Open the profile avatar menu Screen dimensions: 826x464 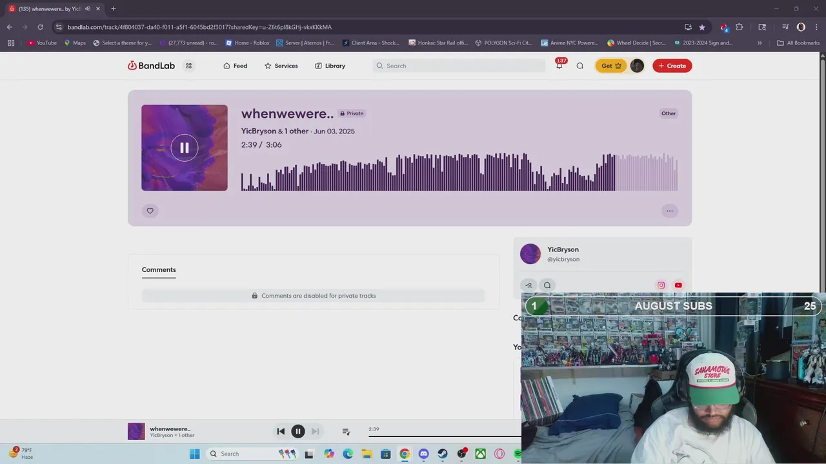point(637,66)
